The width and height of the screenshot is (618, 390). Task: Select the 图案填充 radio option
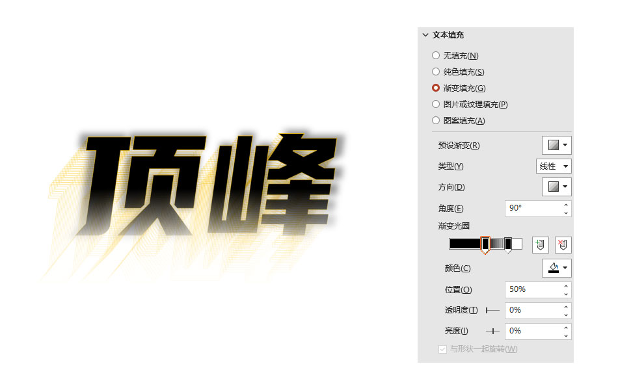point(436,120)
